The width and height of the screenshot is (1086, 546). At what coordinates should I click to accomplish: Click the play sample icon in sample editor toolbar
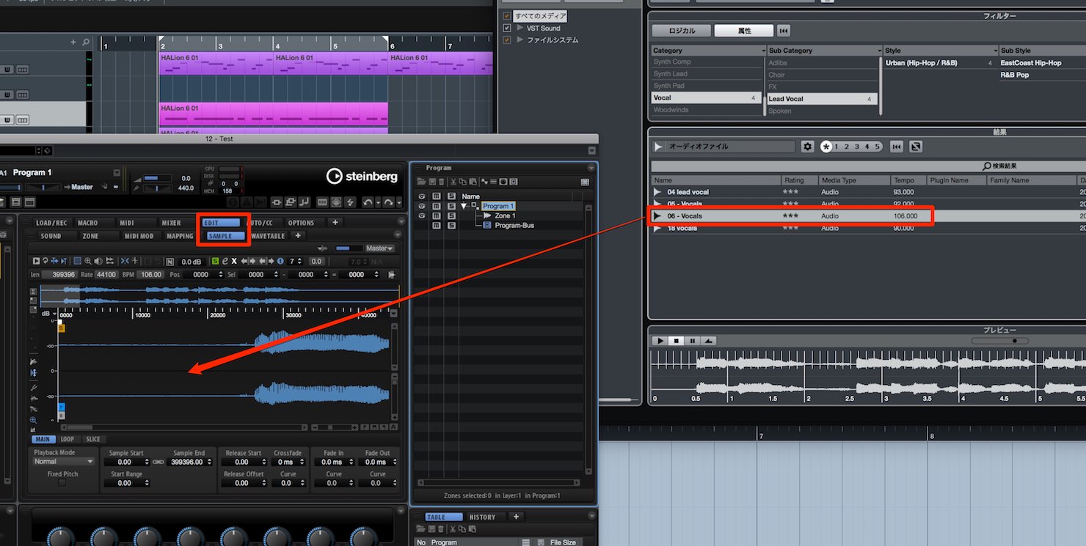(x=36, y=261)
